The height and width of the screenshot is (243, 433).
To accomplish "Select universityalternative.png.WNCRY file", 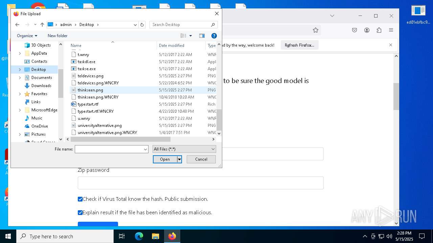I will [x=107, y=133].
